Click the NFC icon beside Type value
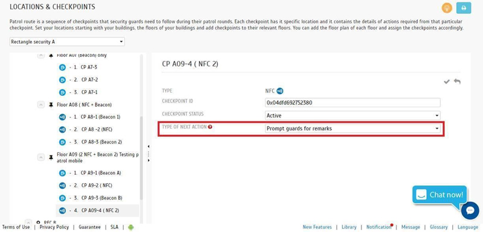This screenshot has height=232, width=483. [280, 91]
